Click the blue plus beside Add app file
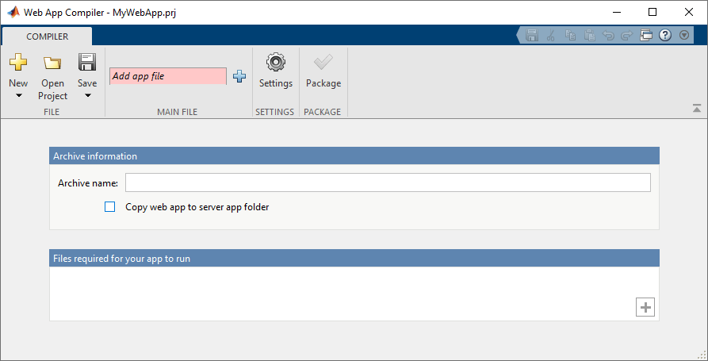The height and width of the screenshot is (361, 708). 239,77
